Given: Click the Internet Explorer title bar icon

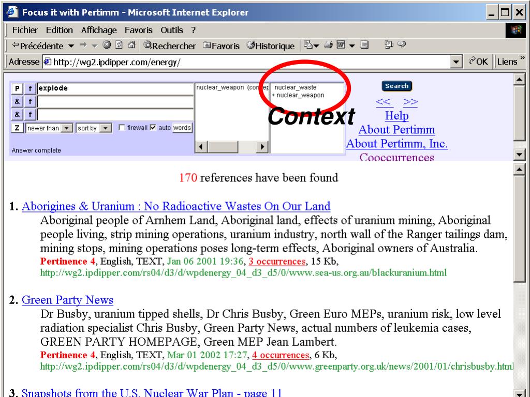Looking at the screenshot, I should point(12,12).
